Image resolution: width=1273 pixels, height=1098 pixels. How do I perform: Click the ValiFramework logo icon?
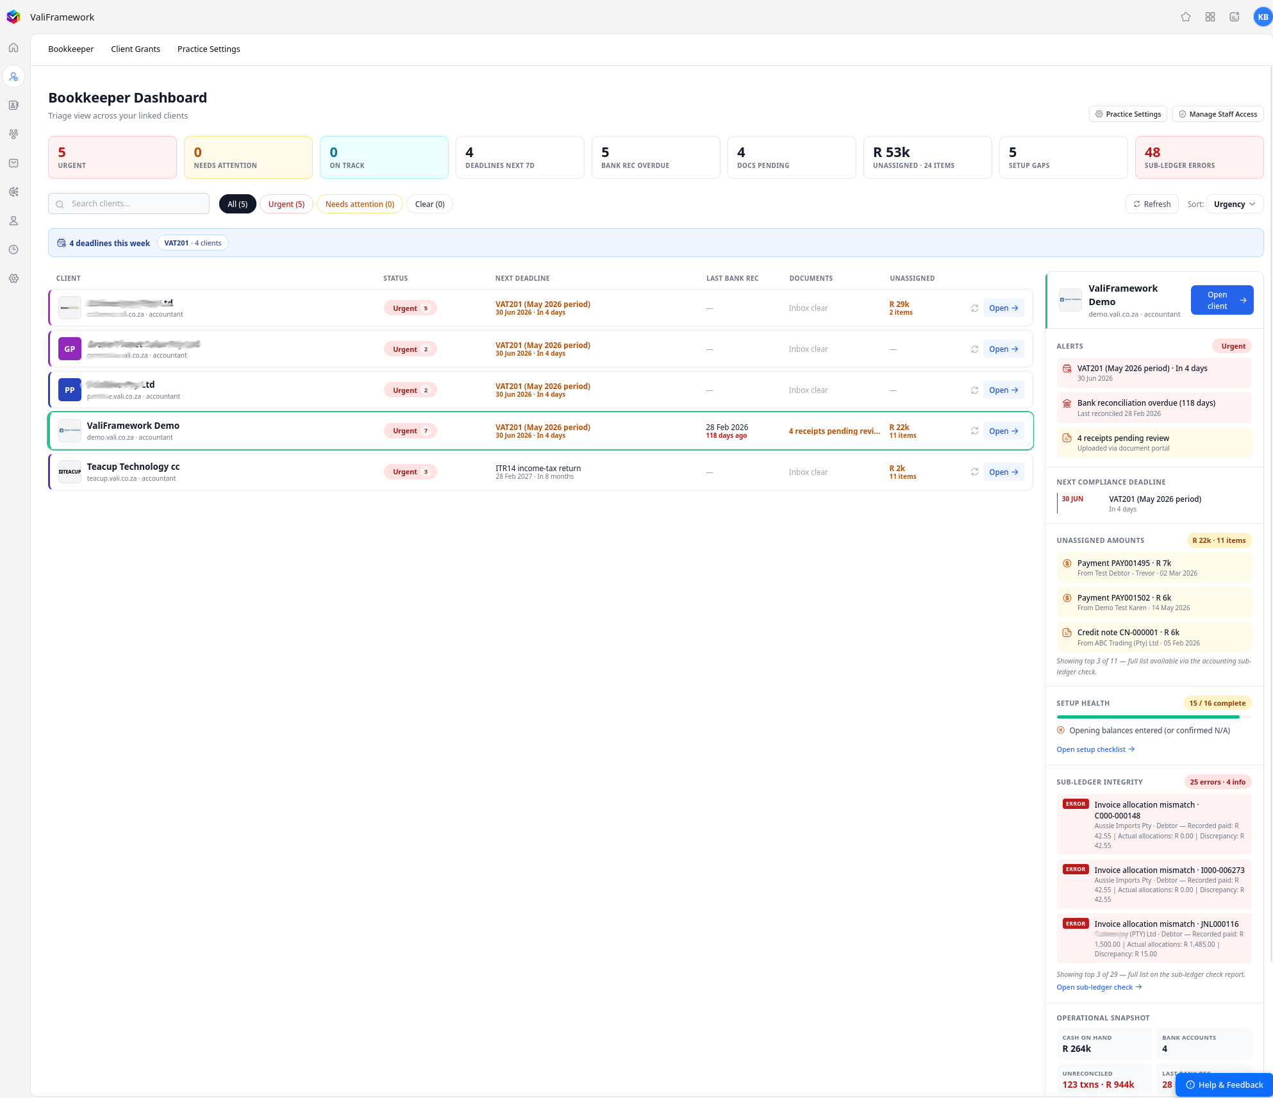tap(13, 17)
